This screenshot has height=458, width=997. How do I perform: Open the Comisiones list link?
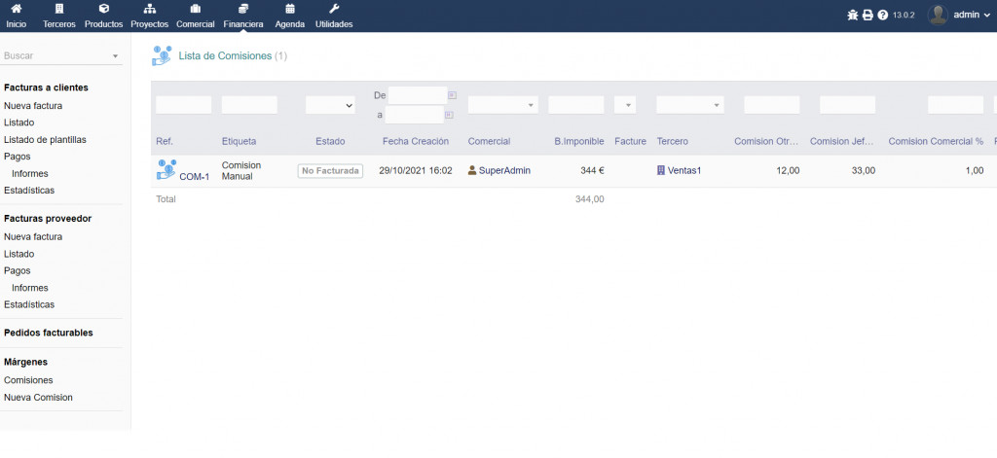click(x=28, y=380)
